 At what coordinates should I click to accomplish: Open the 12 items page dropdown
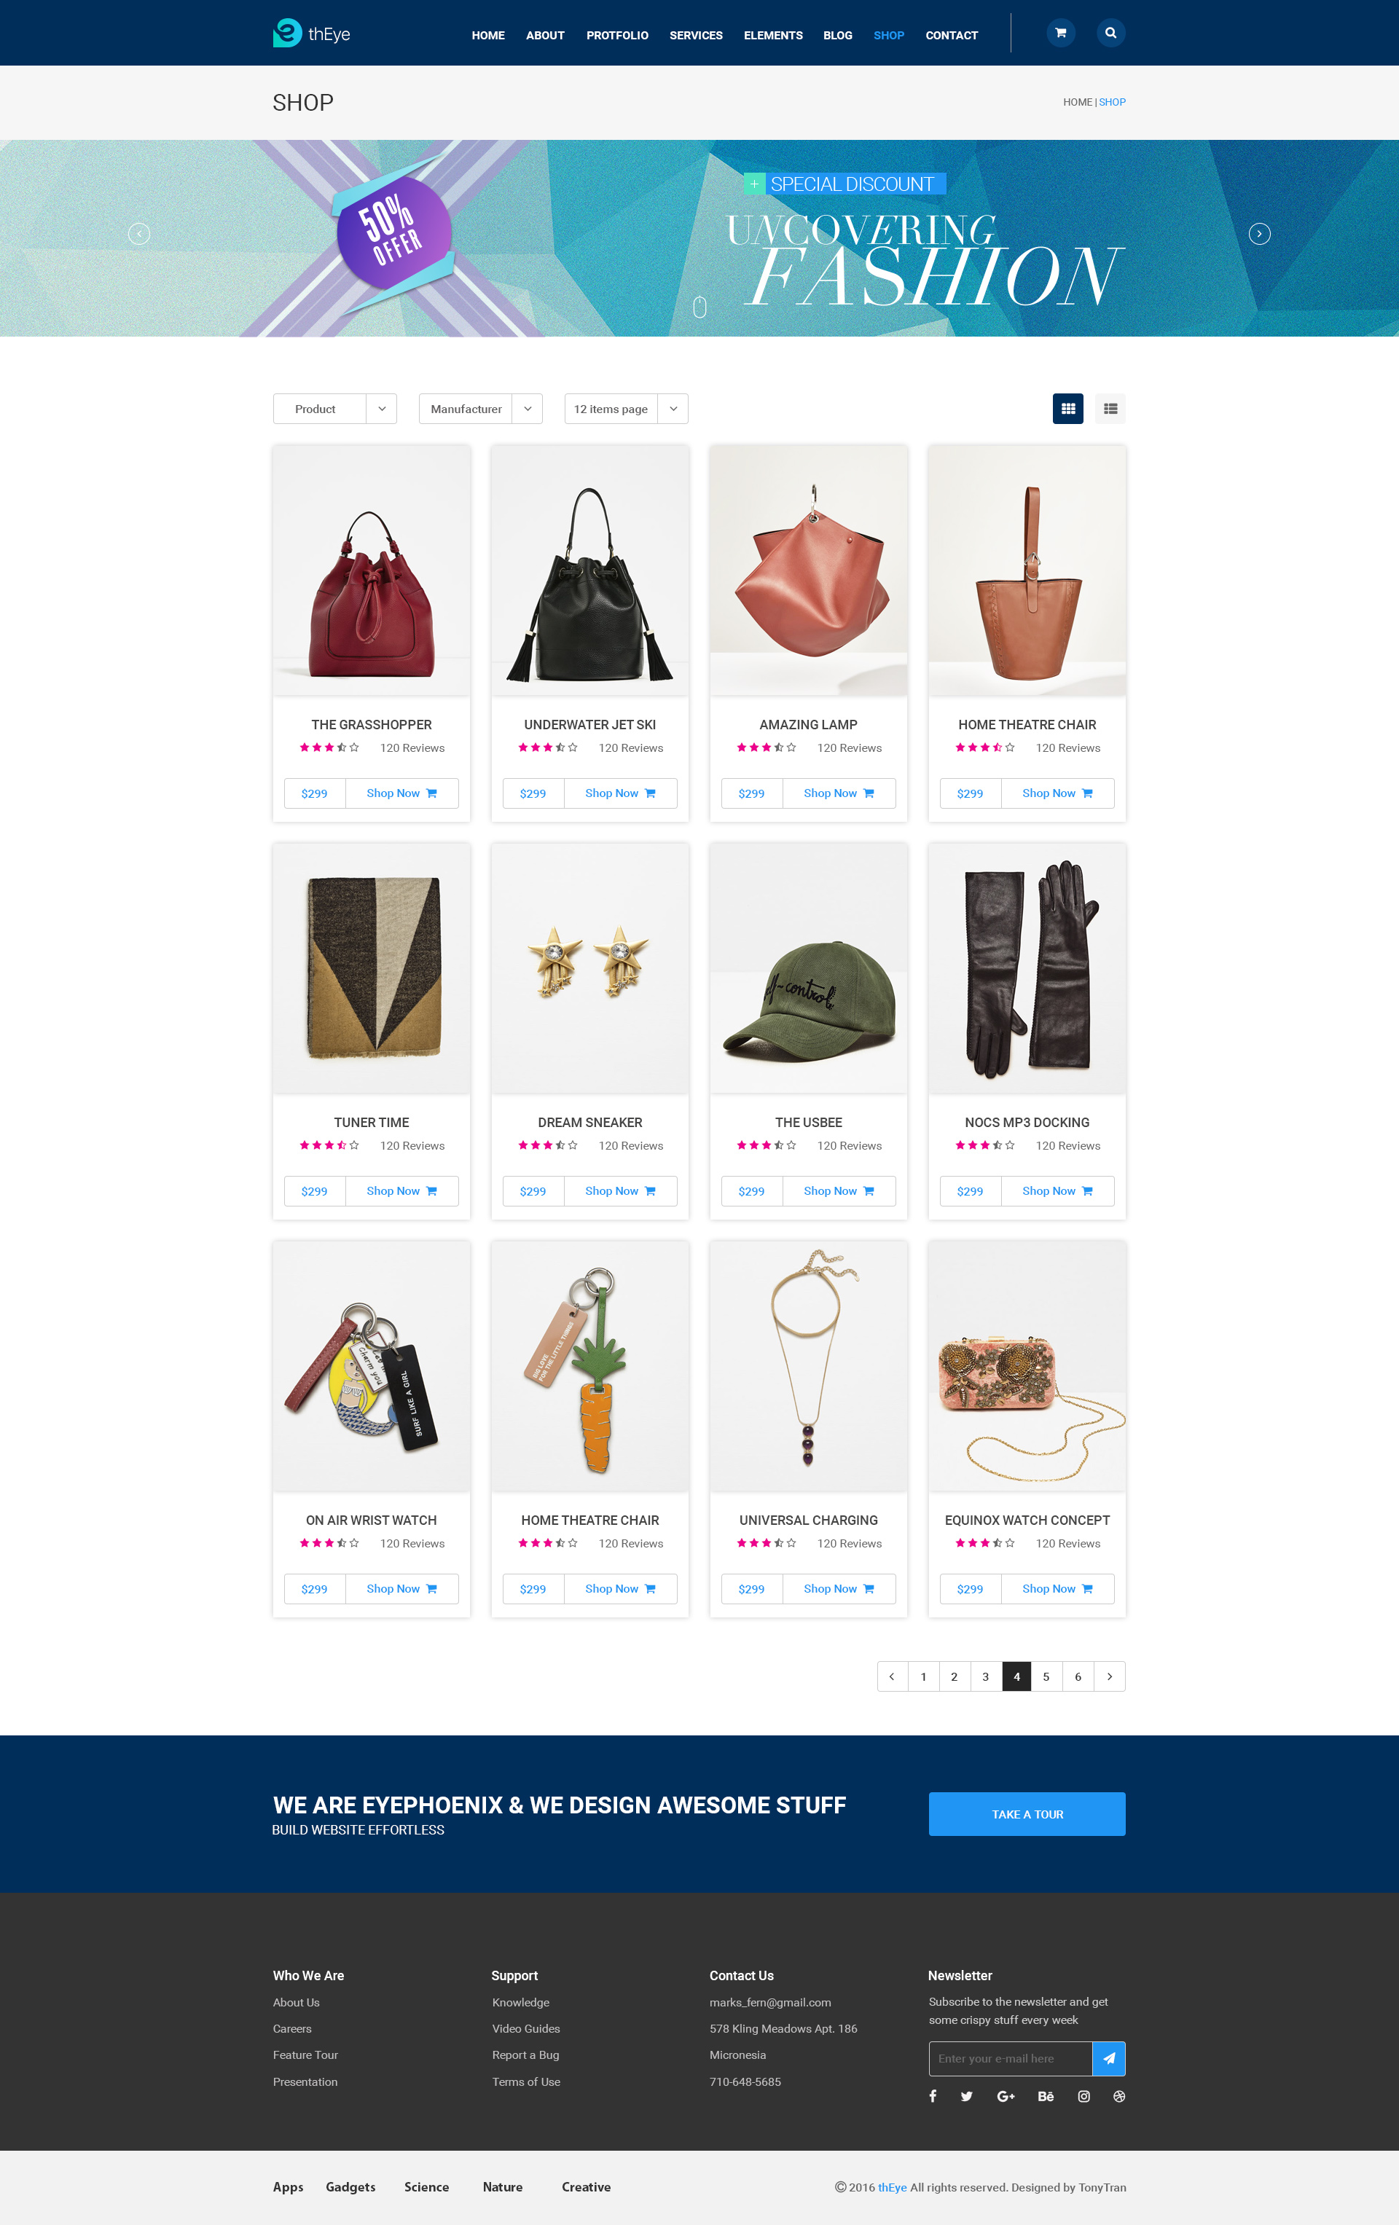pyautogui.click(x=627, y=409)
